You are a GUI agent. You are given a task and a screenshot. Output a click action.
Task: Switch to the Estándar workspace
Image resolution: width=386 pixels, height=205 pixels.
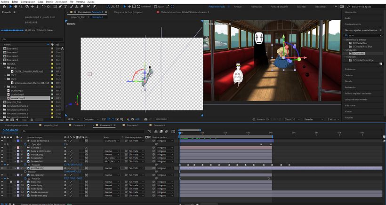click(x=301, y=7)
